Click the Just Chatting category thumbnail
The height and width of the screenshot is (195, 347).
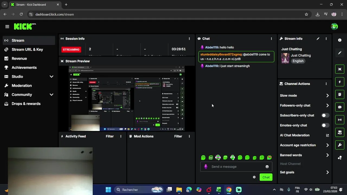pos(285,58)
